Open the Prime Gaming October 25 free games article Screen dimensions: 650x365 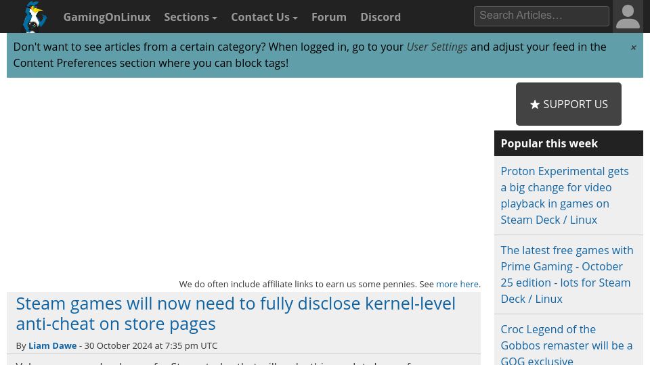pos(567,274)
